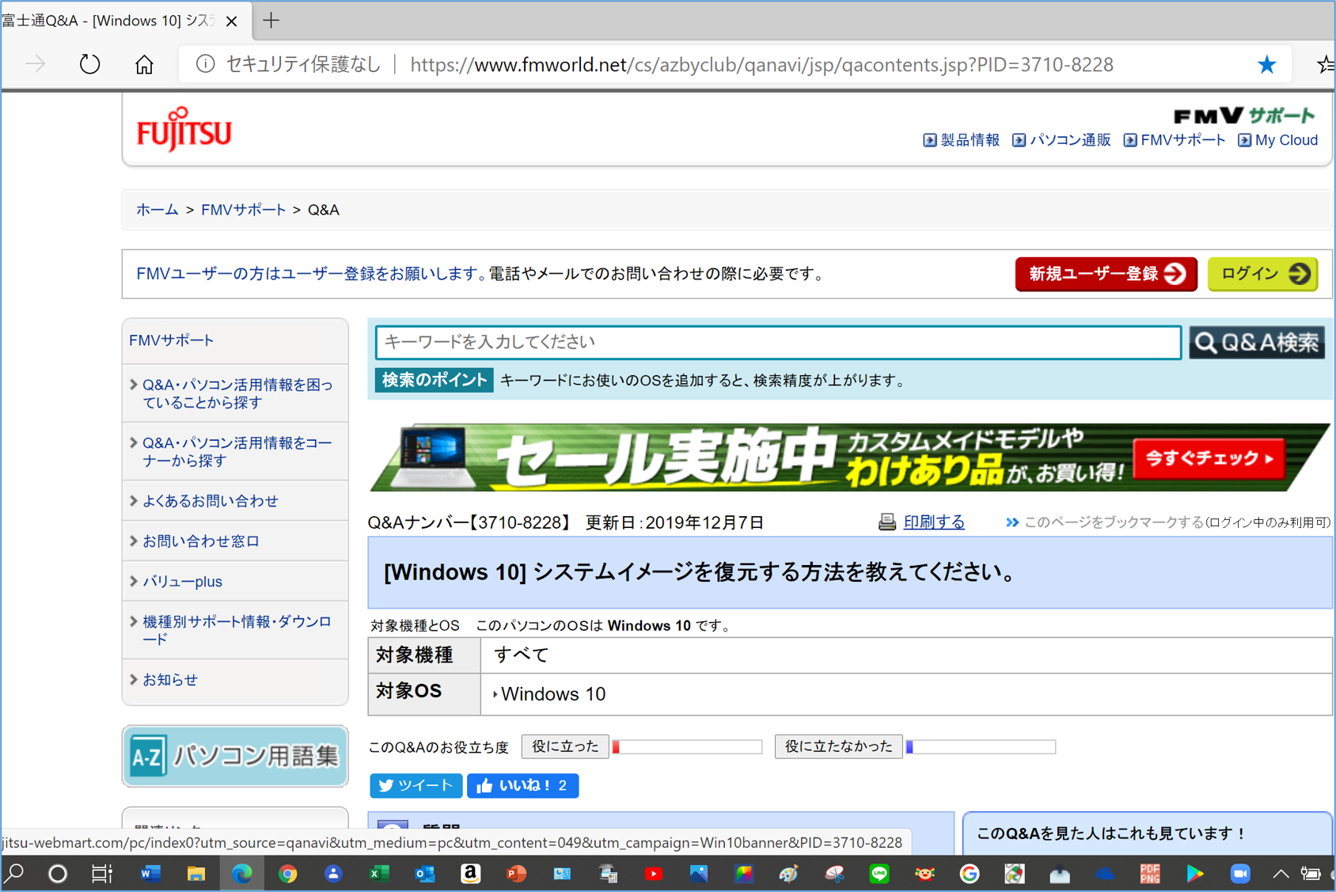Click Windows 10 in 対象OS row
Image resolution: width=1336 pixels, height=892 pixels.
[553, 694]
